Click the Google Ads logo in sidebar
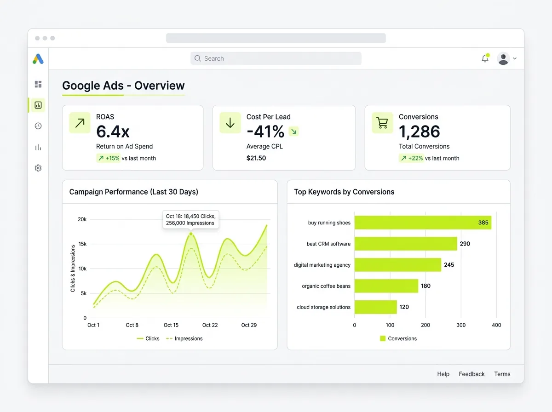 coord(38,59)
